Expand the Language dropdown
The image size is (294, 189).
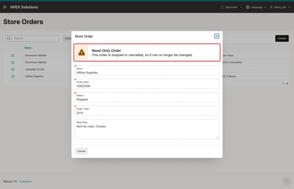[256, 7]
